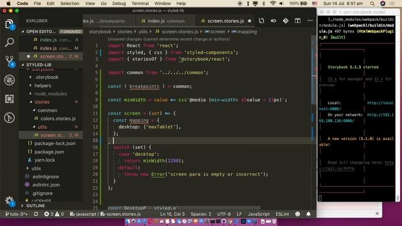Click the Terminal window scrollbar

click(x=398, y=198)
